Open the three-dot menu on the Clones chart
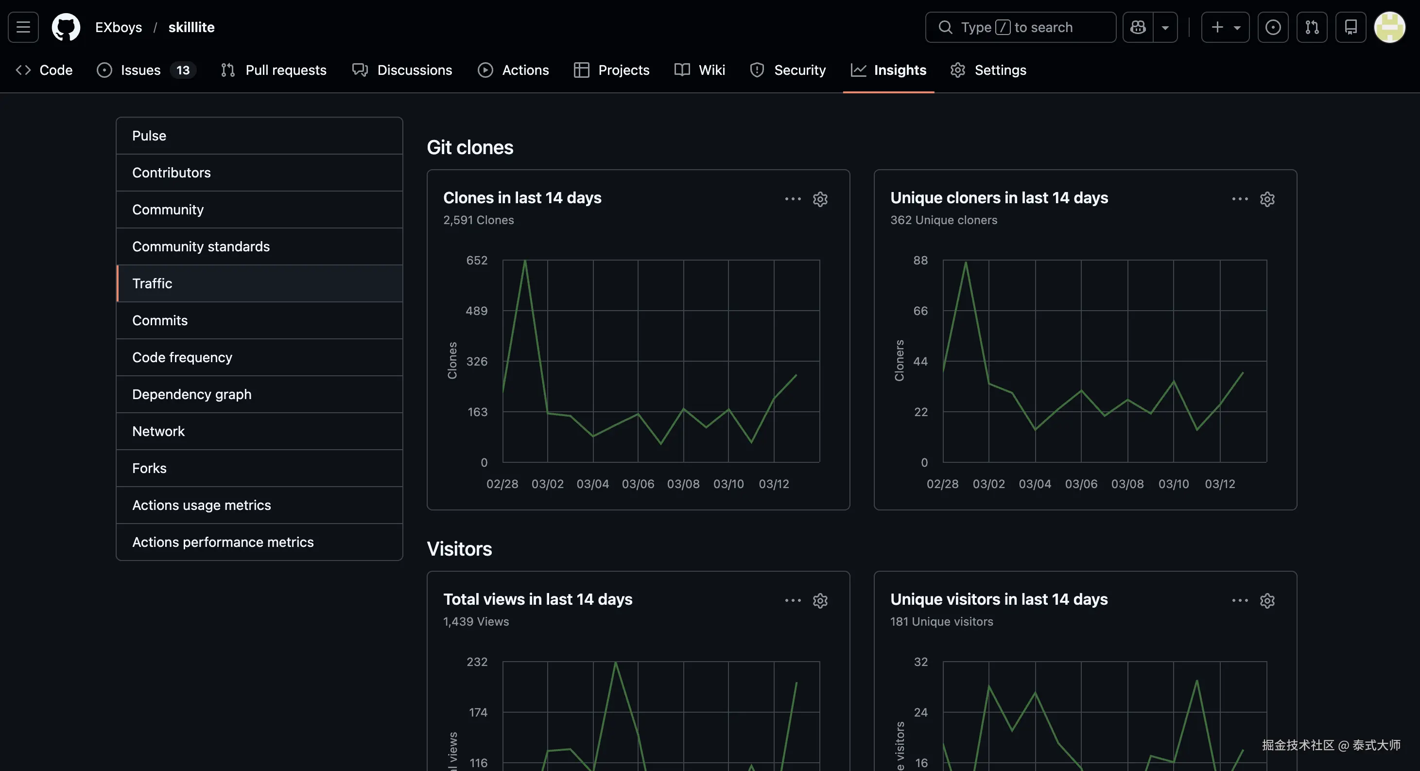The width and height of the screenshot is (1420, 771). click(793, 199)
